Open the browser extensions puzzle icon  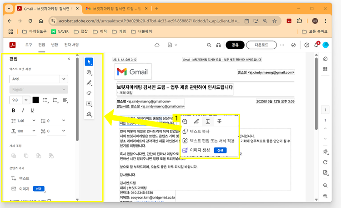pyautogui.click(x=300, y=21)
